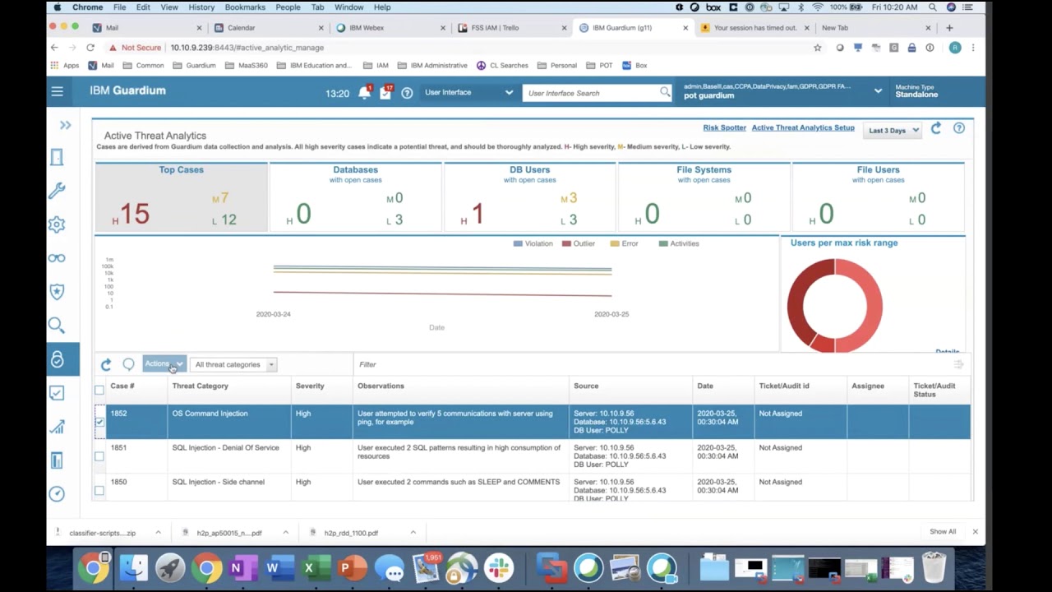Open help icon next to Last 3 Days
Image resolution: width=1052 pixels, height=592 pixels.
(958, 128)
